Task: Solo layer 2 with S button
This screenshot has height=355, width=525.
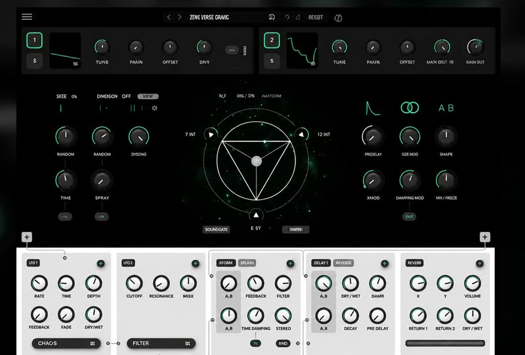Action: [x=272, y=61]
